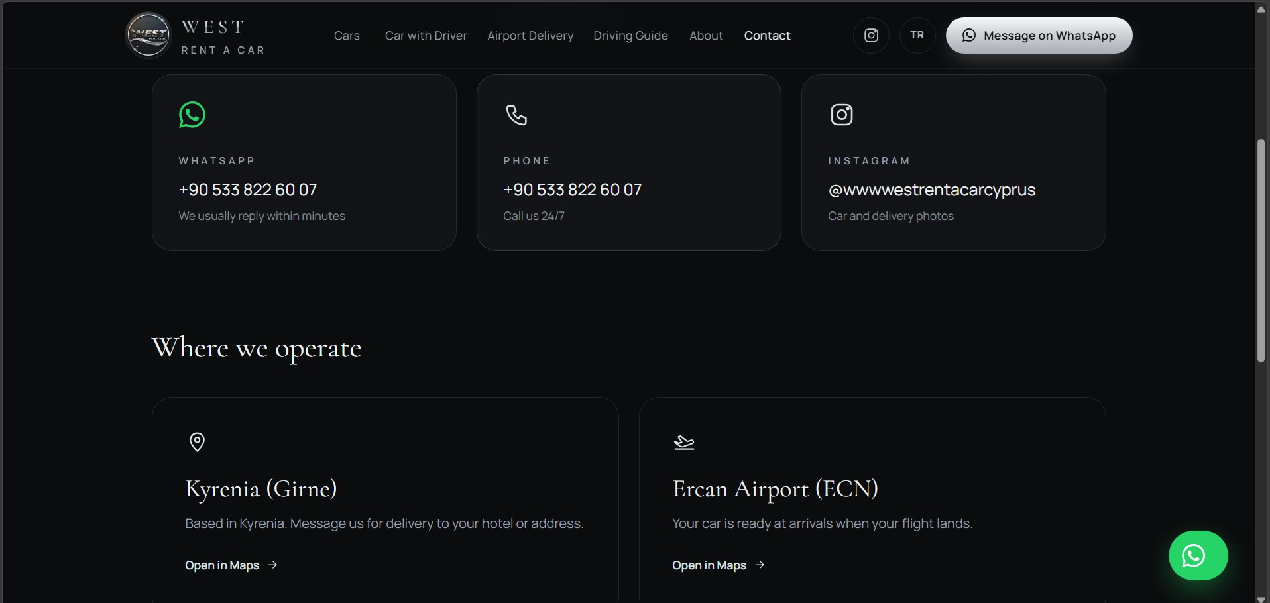
Task: Click "Your car is ready at arrivals" text
Action: 823,523
